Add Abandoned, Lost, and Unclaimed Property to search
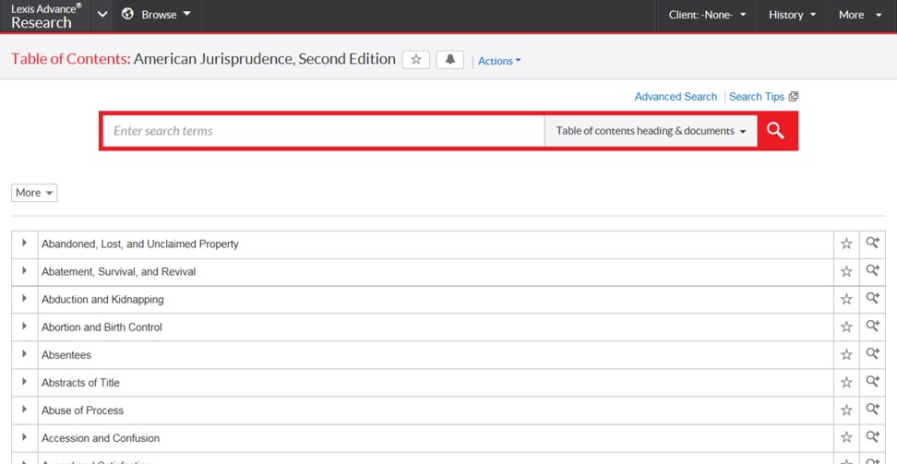The width and height of the screenshot is (897, 464). click(872, 243)
